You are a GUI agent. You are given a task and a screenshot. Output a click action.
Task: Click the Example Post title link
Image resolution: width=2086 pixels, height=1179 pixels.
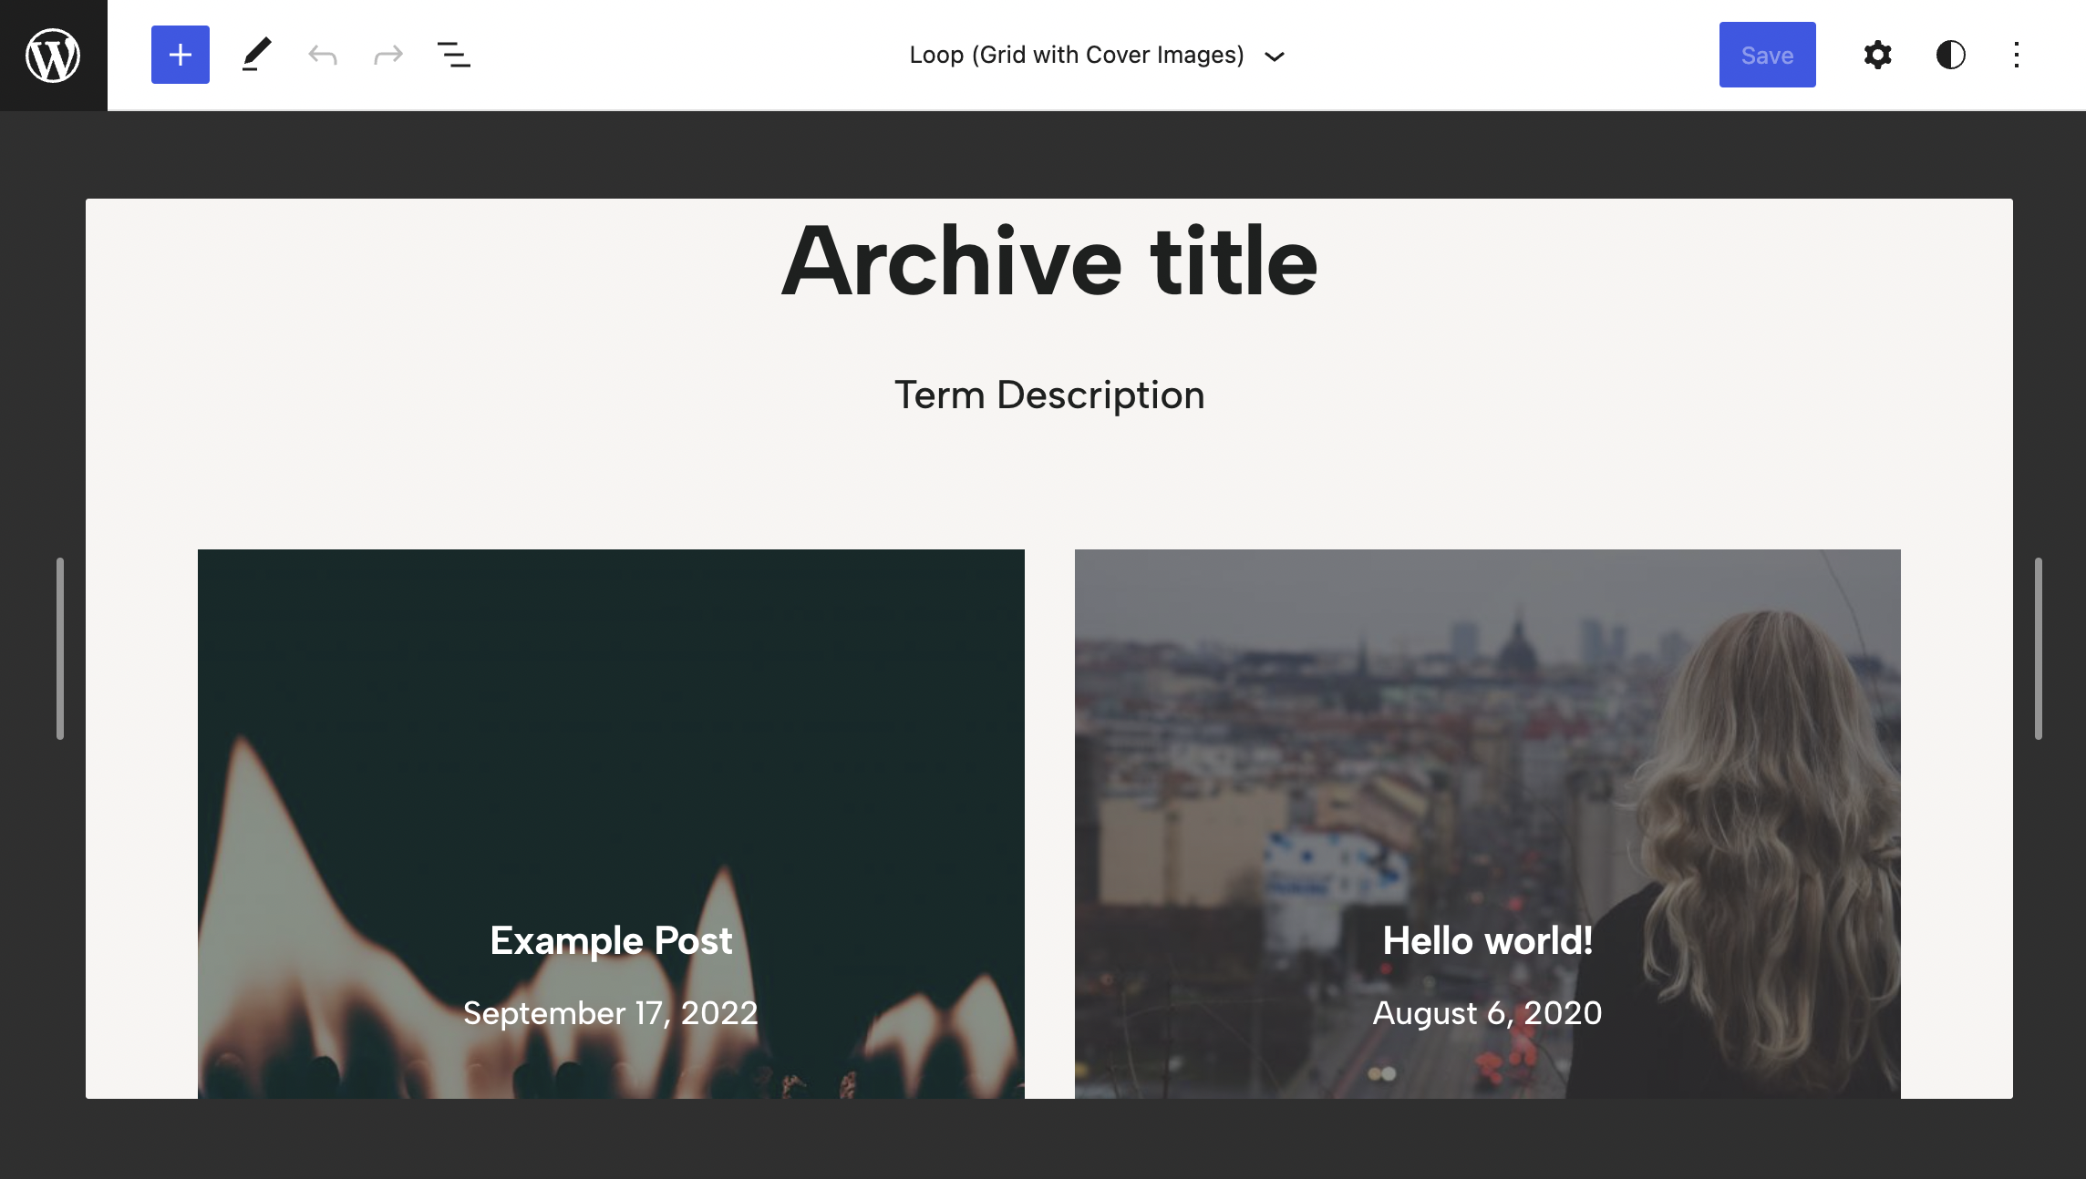tap(611, 940)
